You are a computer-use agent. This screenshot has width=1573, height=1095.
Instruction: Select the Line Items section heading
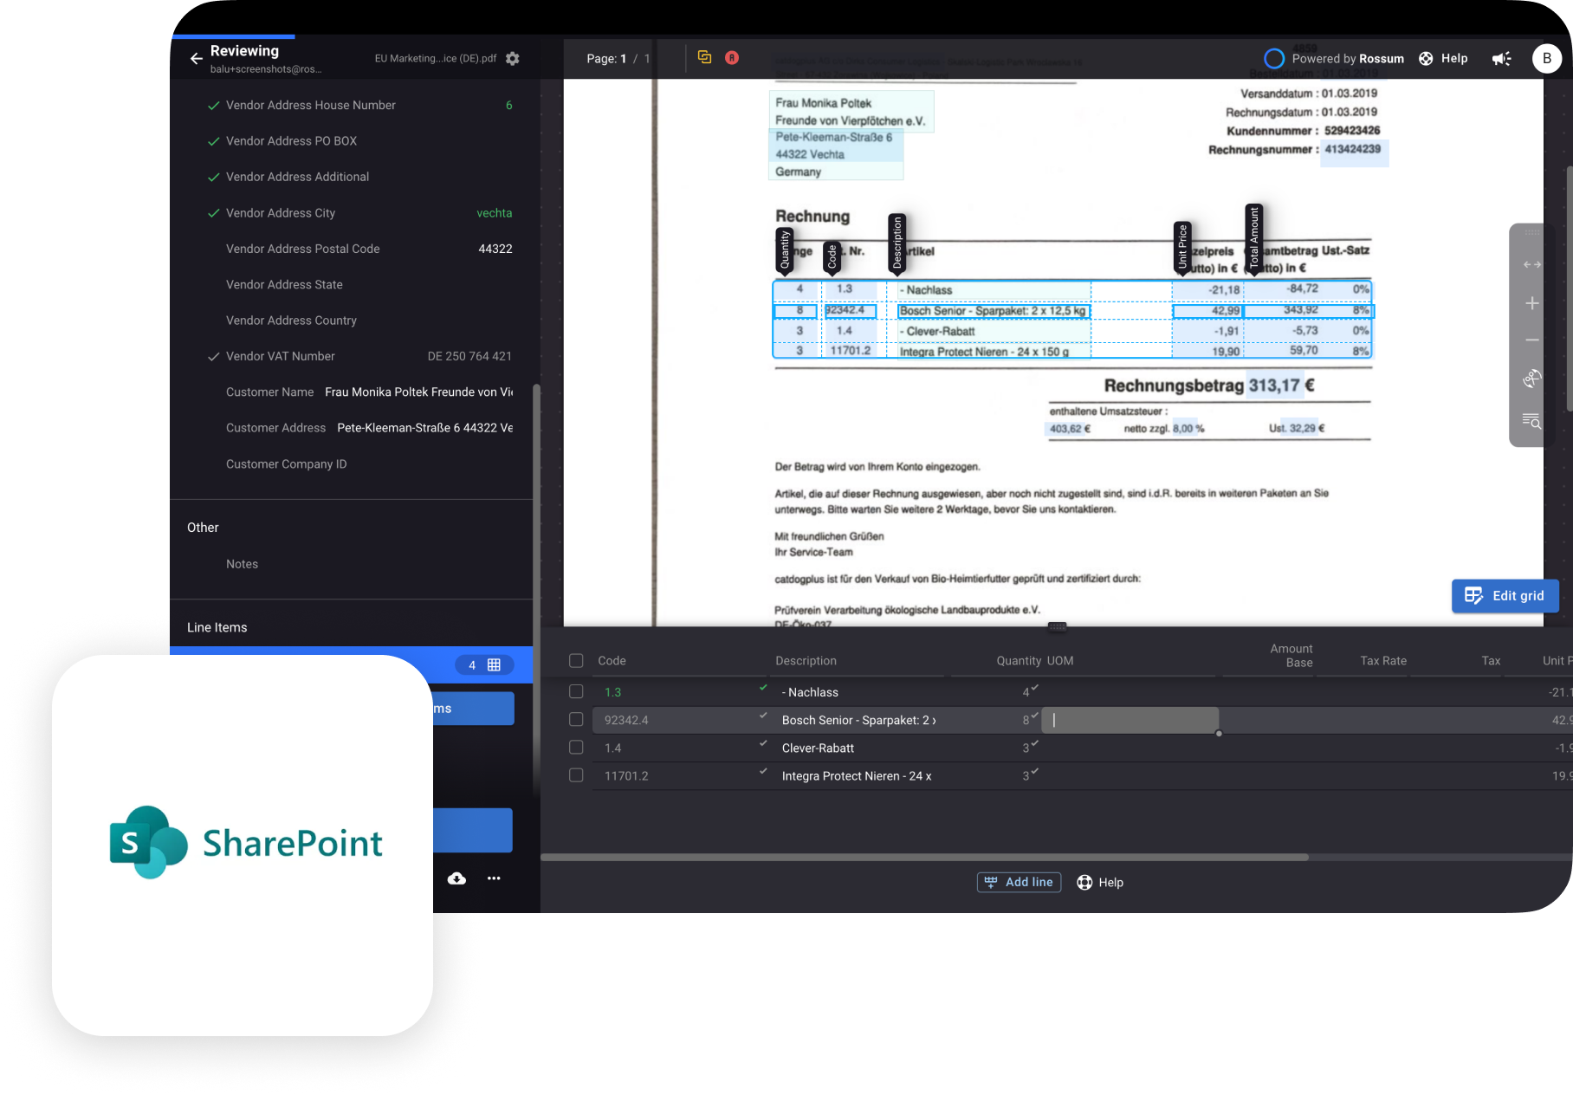[x=217, y=627]
